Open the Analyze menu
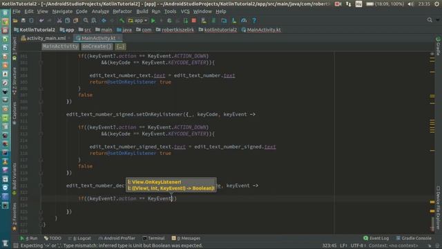The image size is (442, 249). [100, 12]
